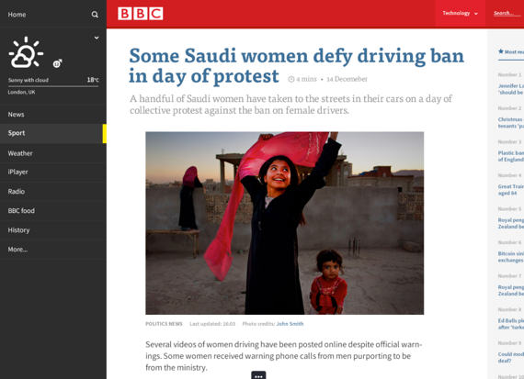
Task: Click the ellipsis button below the article
Action: click(258, 375)
